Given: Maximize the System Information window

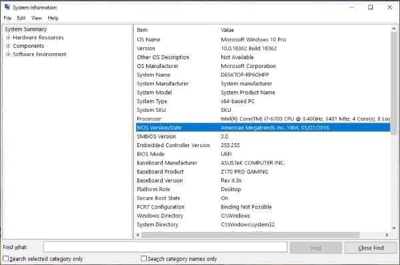Looking at the screenshot, I should tap(371, 7).
